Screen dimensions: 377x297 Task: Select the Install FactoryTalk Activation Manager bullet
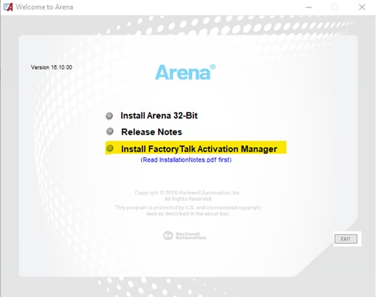[110, 148]
